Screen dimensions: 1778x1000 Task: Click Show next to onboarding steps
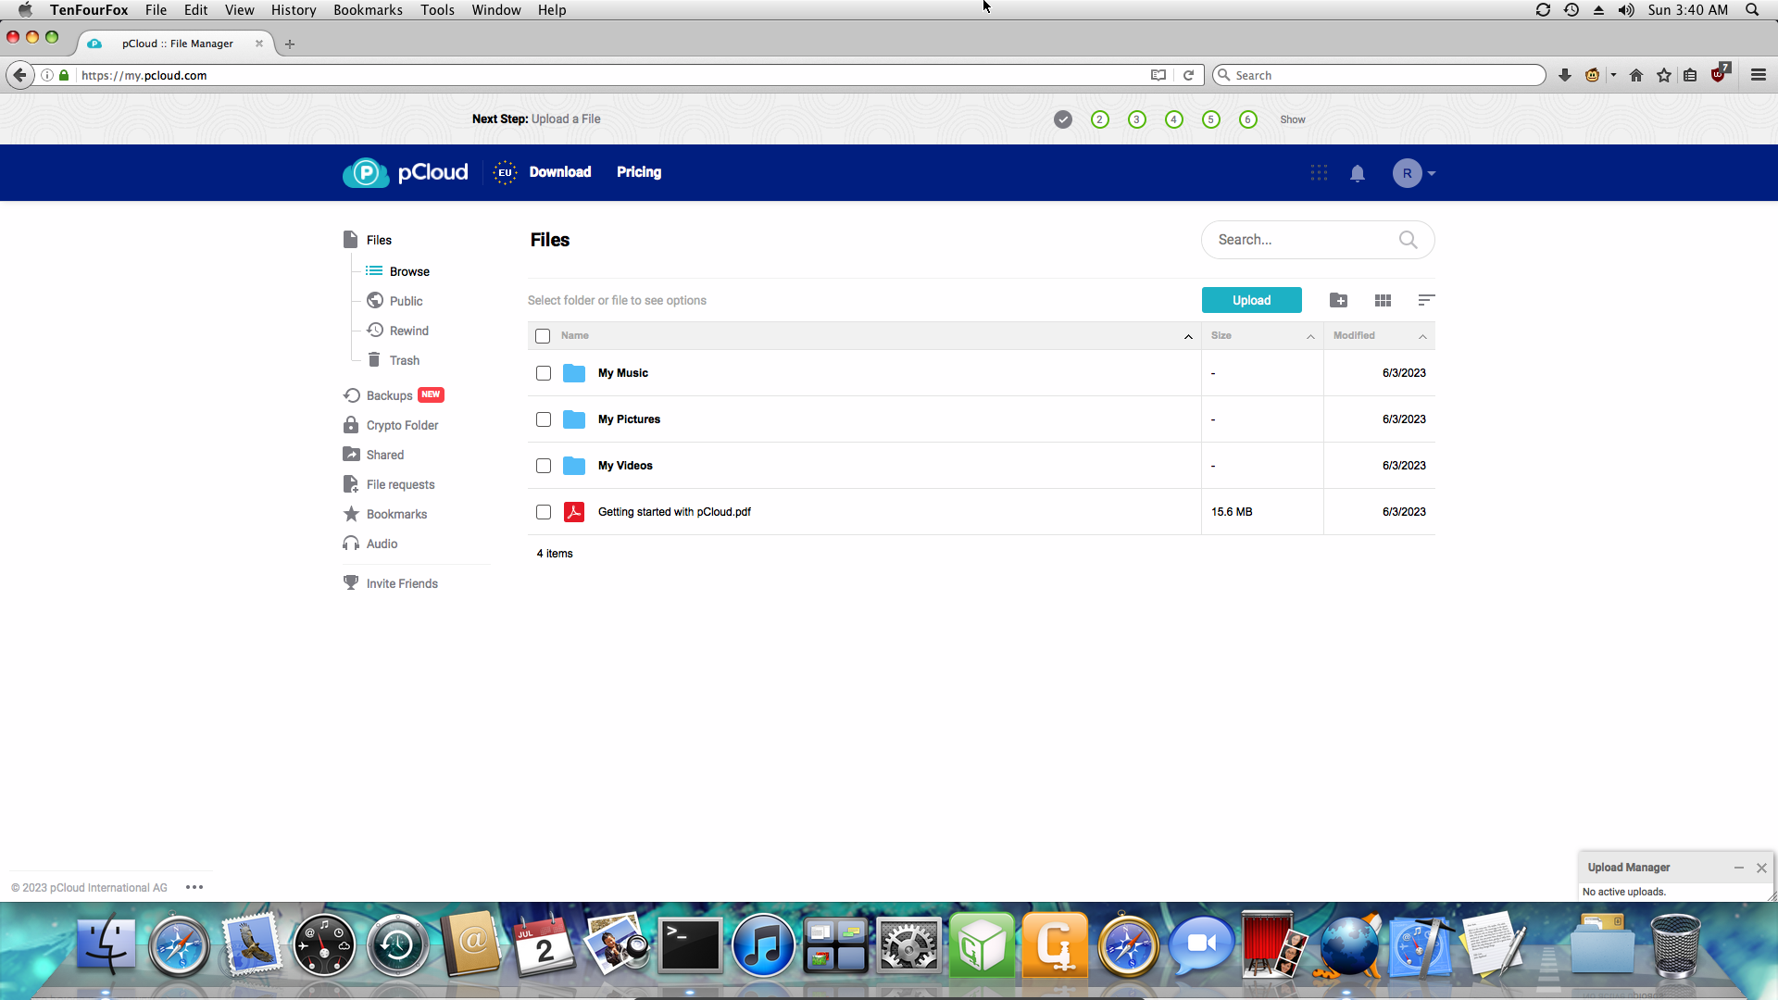[1293, 119]
